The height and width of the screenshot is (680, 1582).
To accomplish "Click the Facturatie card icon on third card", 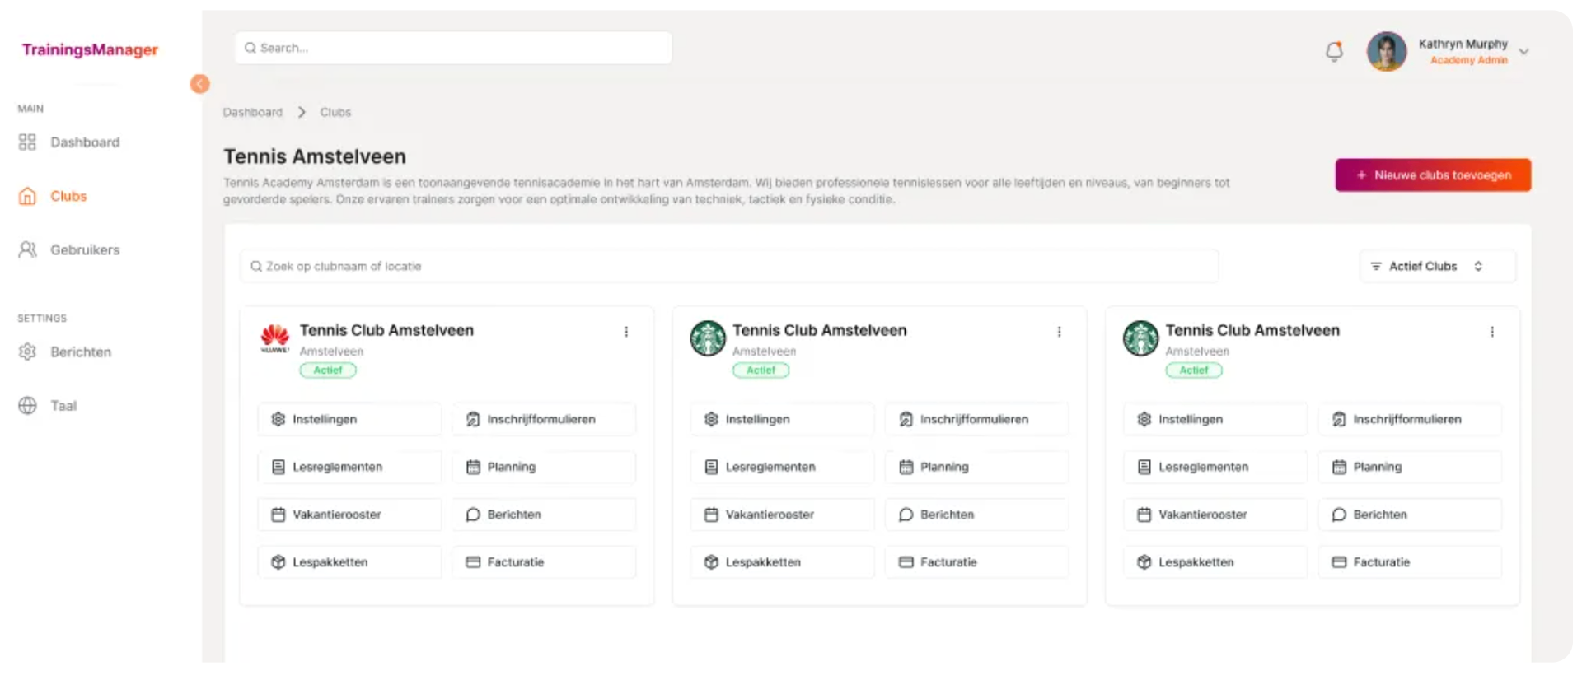I will coord(1339,562).
